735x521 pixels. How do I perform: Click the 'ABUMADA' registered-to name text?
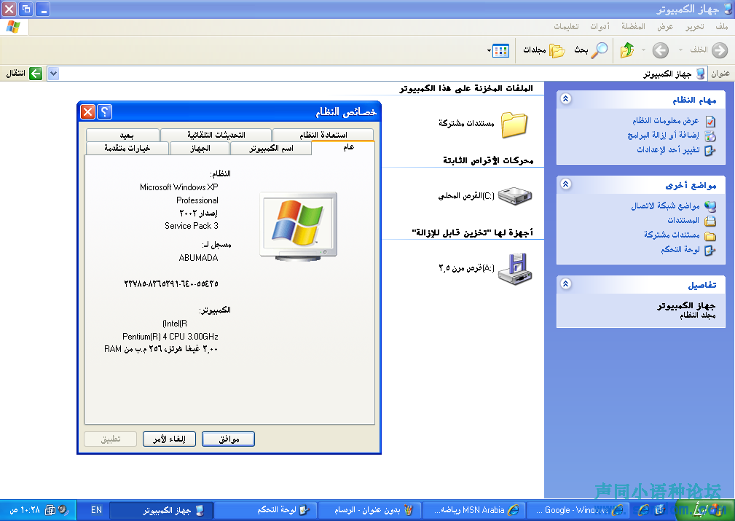198,258
